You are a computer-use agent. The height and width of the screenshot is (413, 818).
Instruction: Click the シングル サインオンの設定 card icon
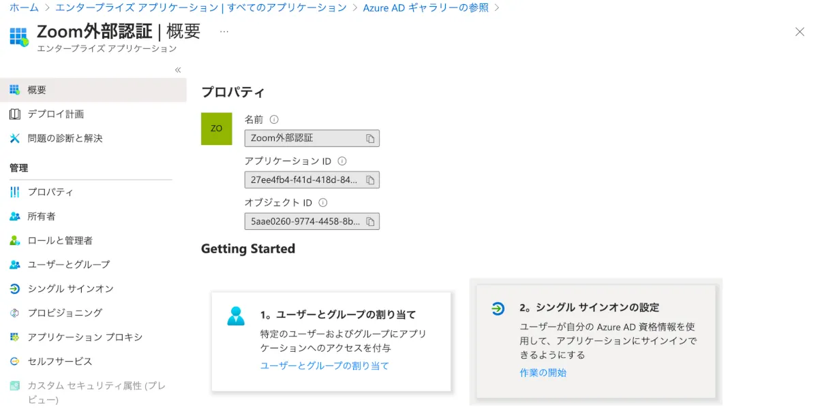[x=498, y=309]
